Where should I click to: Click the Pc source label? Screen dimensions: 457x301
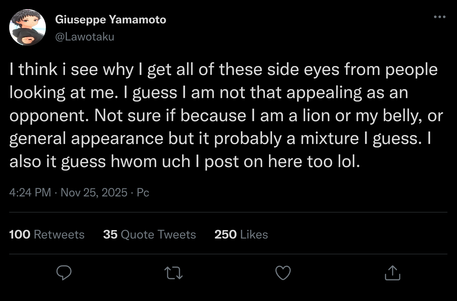click(x=143, y=192)
